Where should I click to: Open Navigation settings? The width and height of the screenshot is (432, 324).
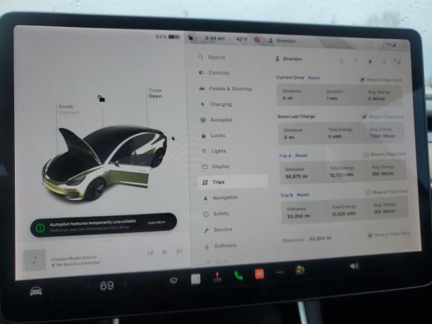[221, 198]
